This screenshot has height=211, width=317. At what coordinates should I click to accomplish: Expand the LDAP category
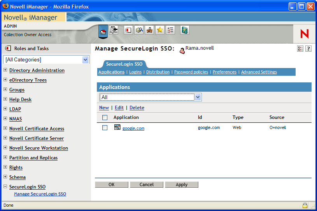[5, 109]
